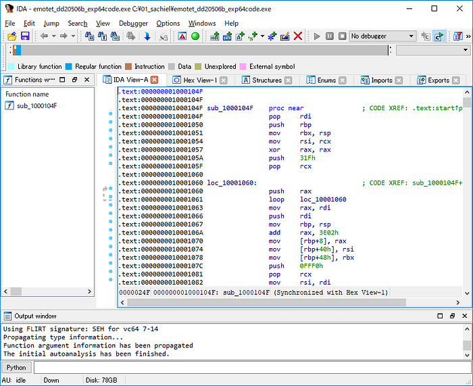Open the Debugger menu

[x=133, y=23]
